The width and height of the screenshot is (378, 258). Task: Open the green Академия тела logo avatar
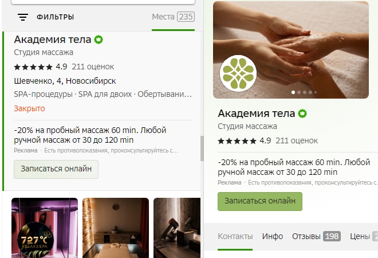[x=238, y=73]
